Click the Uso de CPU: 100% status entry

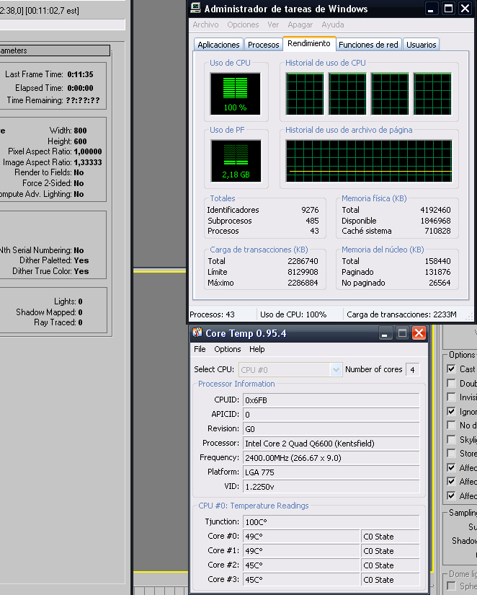pos(293,314)
